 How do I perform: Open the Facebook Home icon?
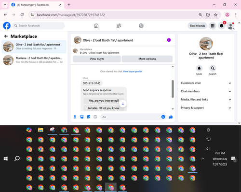96,25
